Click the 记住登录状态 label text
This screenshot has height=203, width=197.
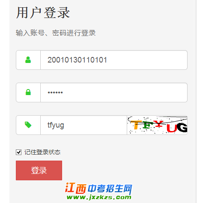point(42,152)
